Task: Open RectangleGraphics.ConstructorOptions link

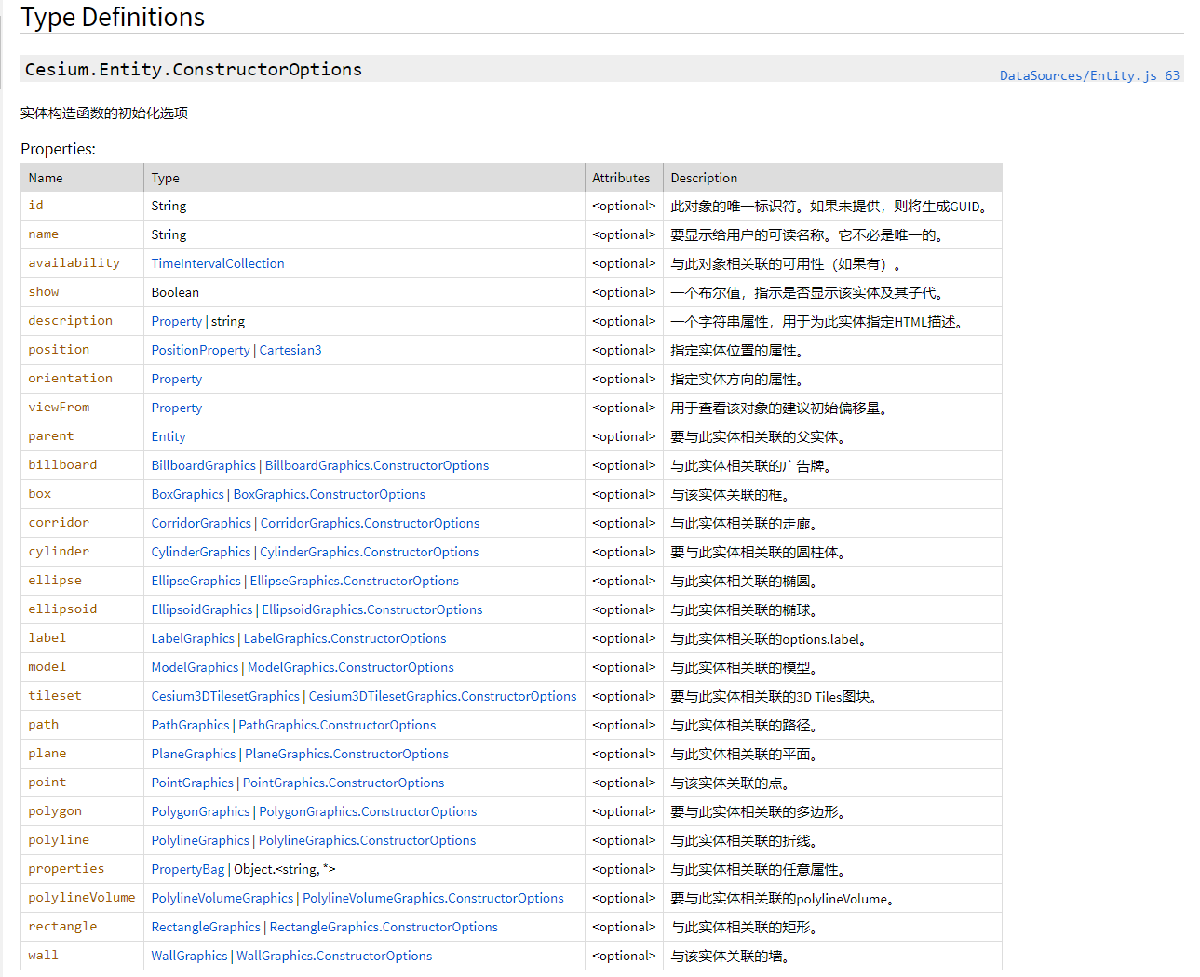Action: [x=384, y=927]
